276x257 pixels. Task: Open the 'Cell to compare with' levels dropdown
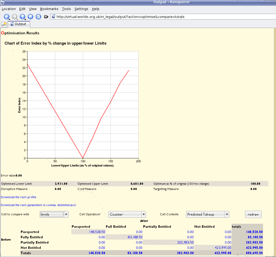pos(66,214)
